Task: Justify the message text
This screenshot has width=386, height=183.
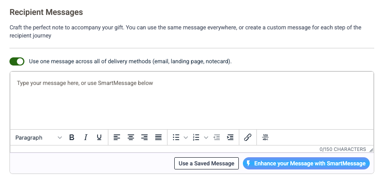Action: (158, 137)
